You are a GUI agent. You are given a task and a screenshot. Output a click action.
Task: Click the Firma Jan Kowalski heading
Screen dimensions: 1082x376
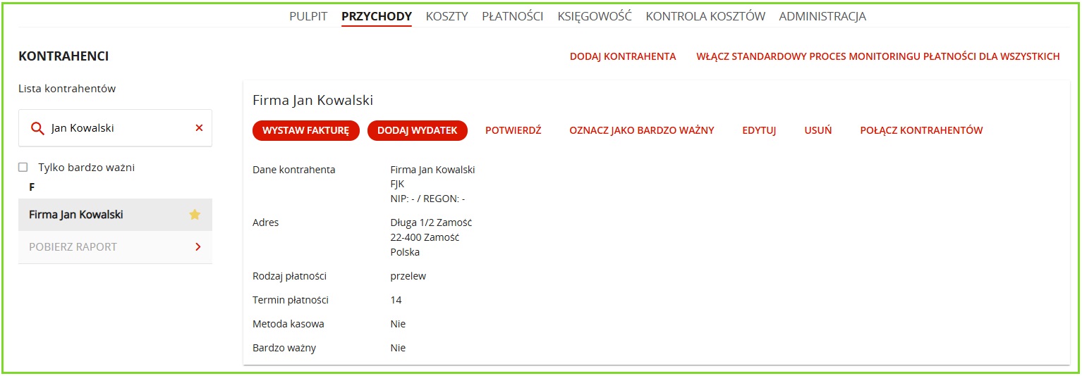tap(312, 100)
